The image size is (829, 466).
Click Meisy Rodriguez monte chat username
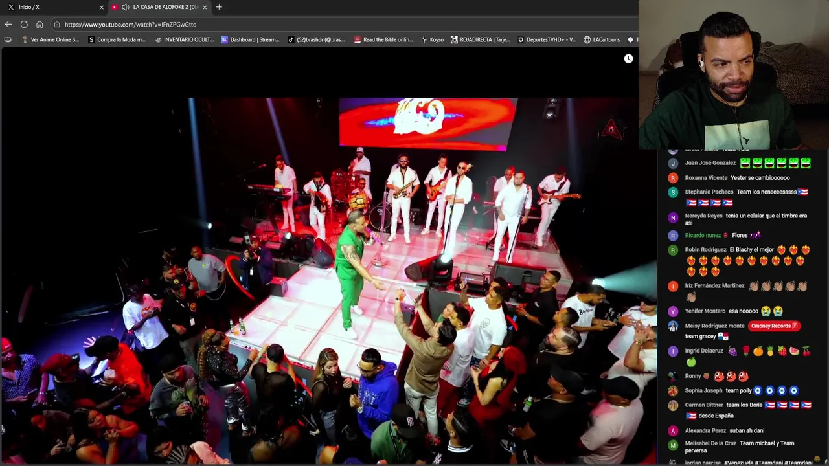tap(714, 326)
